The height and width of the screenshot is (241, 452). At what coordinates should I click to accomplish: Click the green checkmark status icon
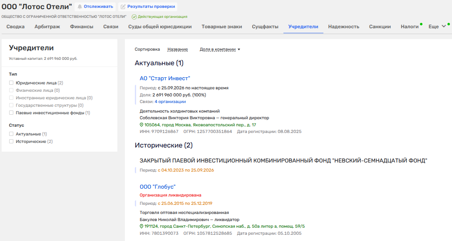134,17
